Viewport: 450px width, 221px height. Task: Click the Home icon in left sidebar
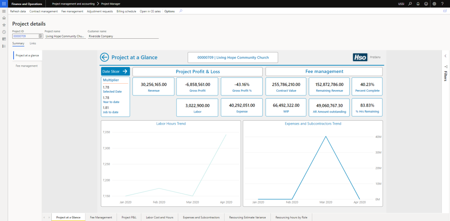pos(4,18)
